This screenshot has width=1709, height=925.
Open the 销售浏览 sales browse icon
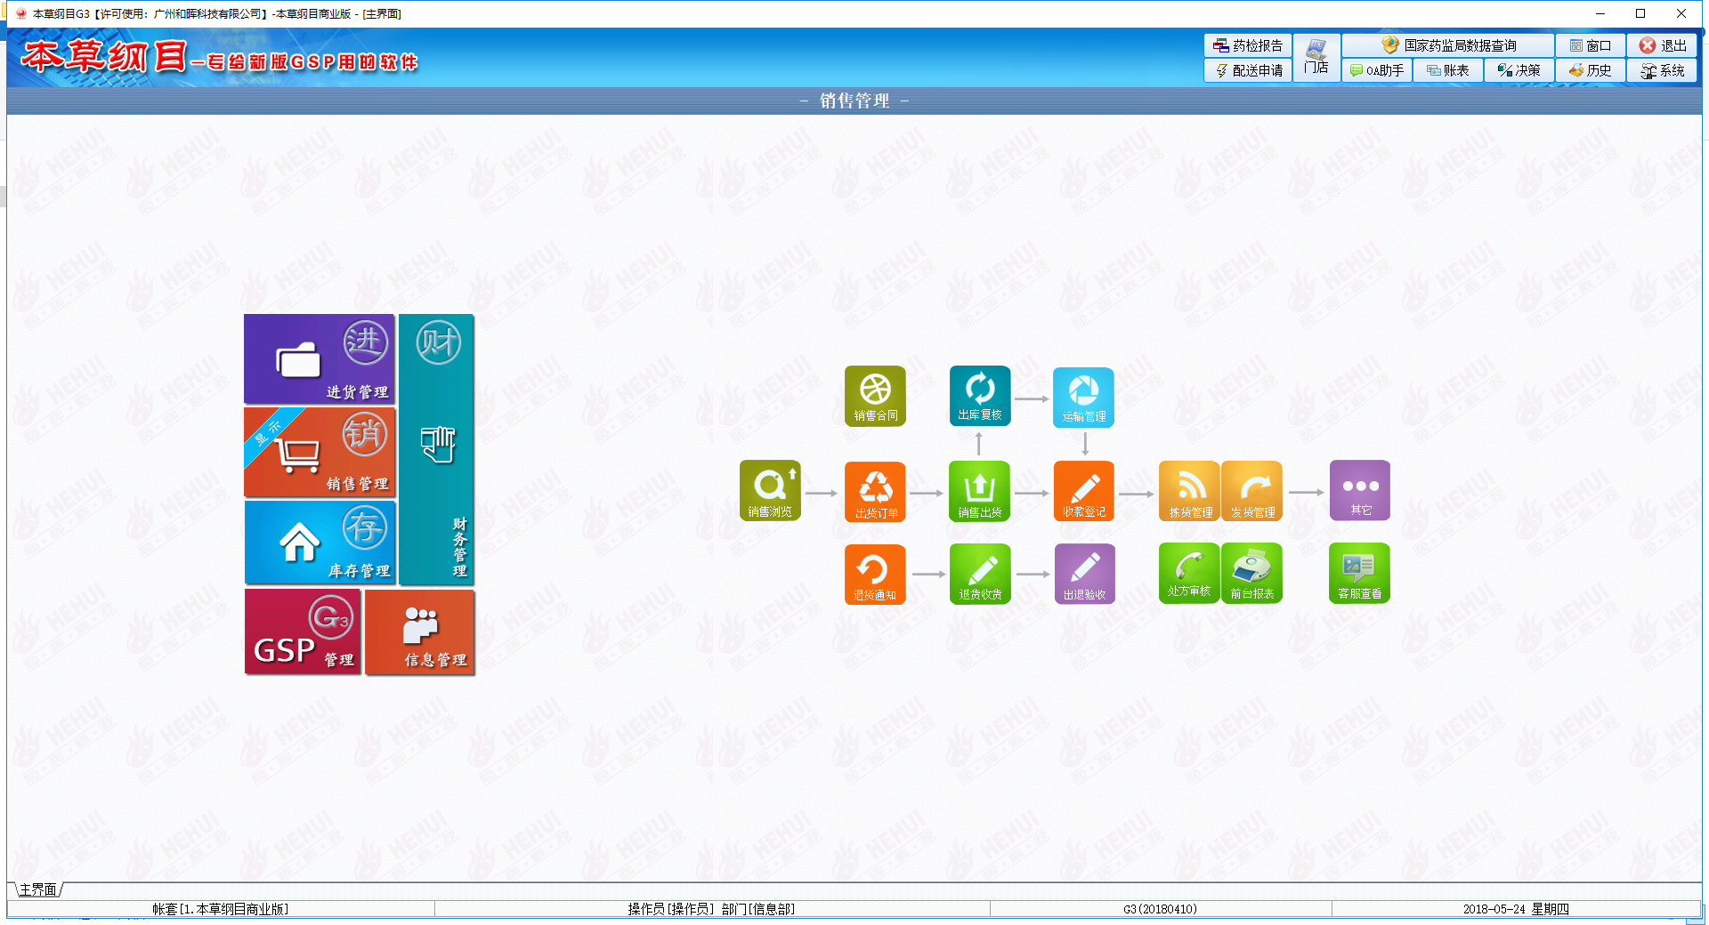point(770,490)
